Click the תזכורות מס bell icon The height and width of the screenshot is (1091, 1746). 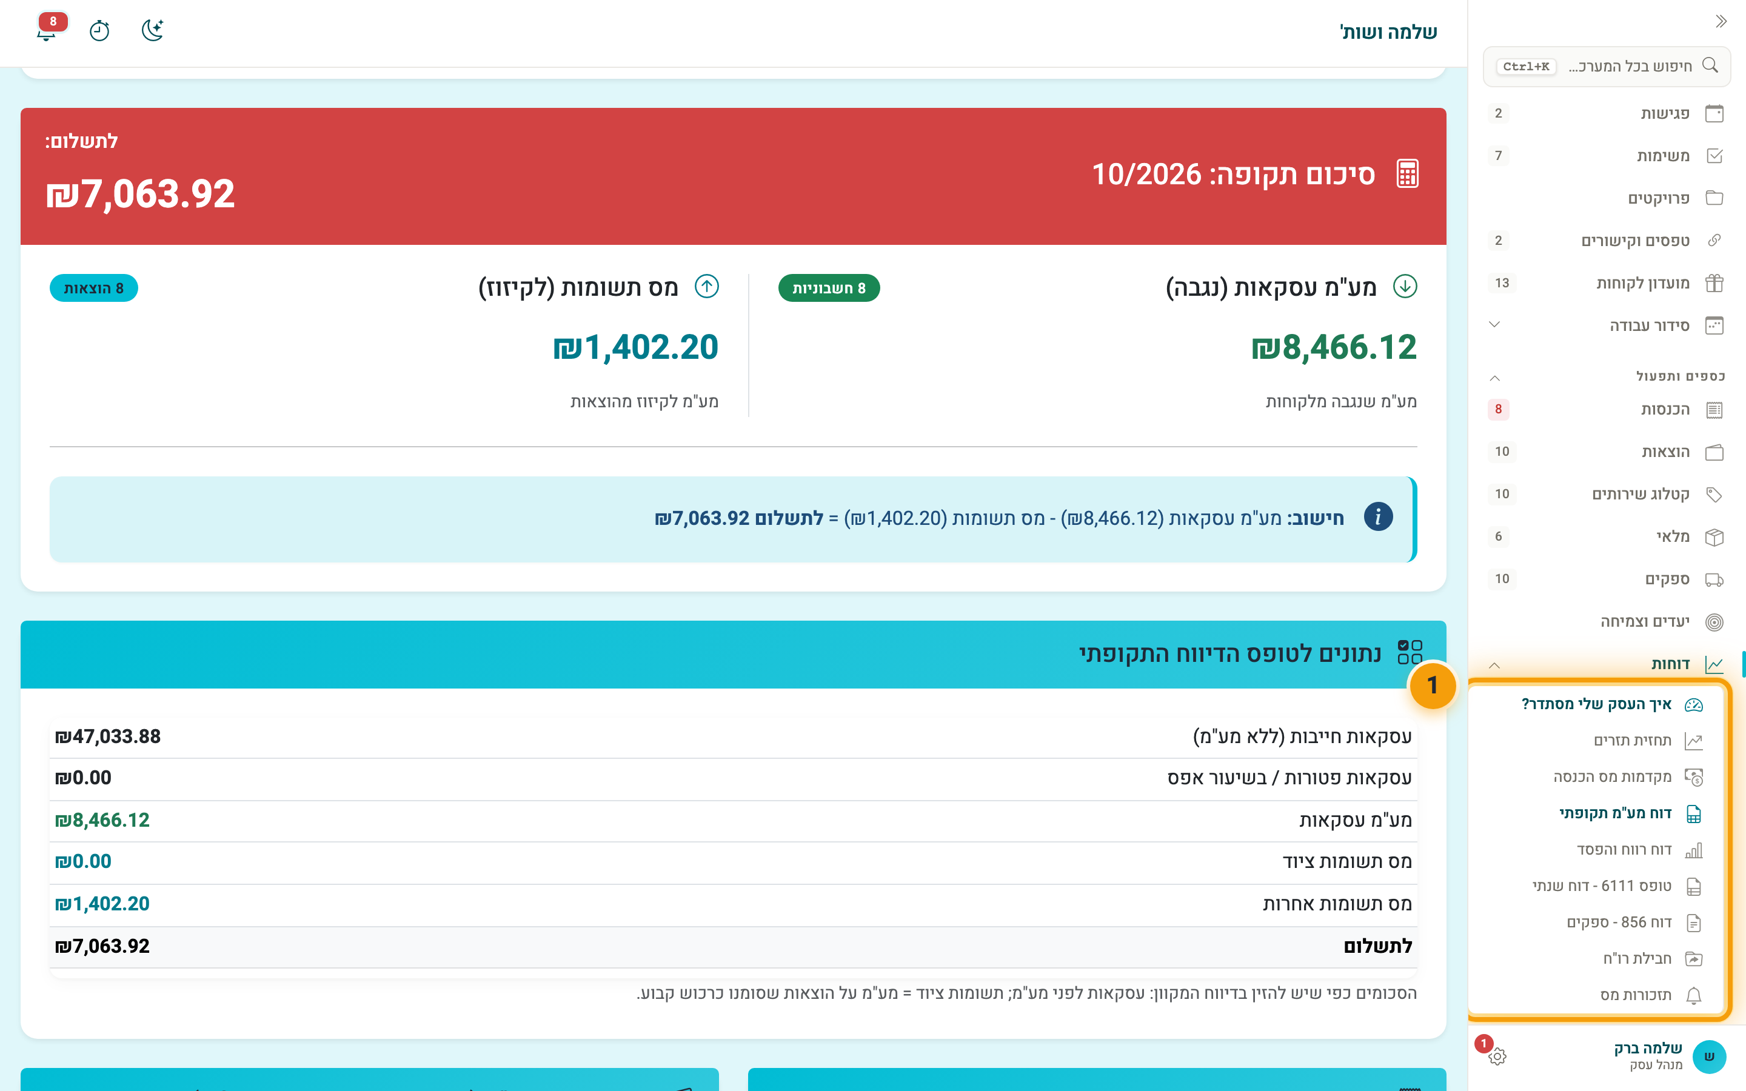pyautogui.click(x=1693, y=995)
